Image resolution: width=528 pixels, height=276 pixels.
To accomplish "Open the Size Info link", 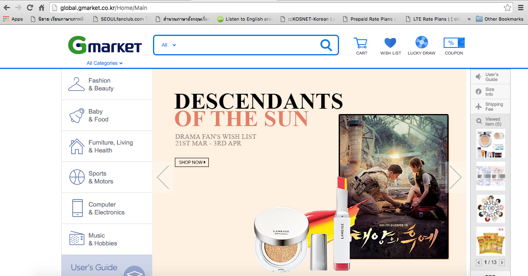I will coord(490,92).
